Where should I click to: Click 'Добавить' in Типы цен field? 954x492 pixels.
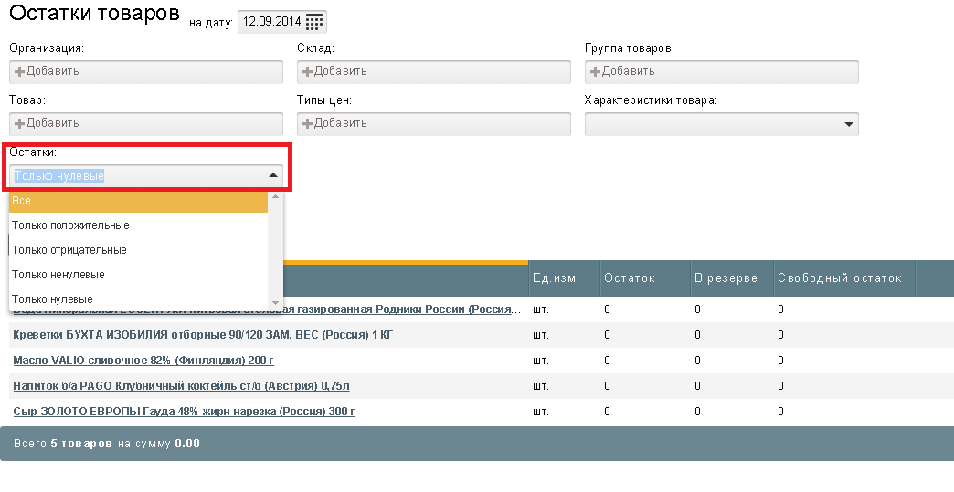click(x=340, y=123)
